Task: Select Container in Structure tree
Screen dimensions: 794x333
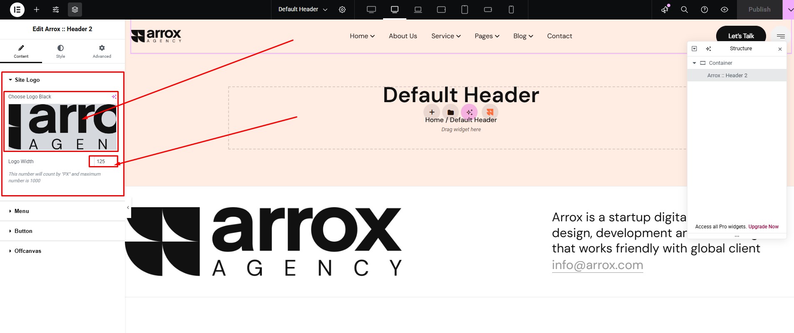Action: [x=720, y=63]
